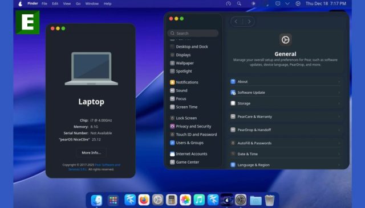This screenshot has height=208, width=365.
Task: Open the Finder menu
Action: 33,3
